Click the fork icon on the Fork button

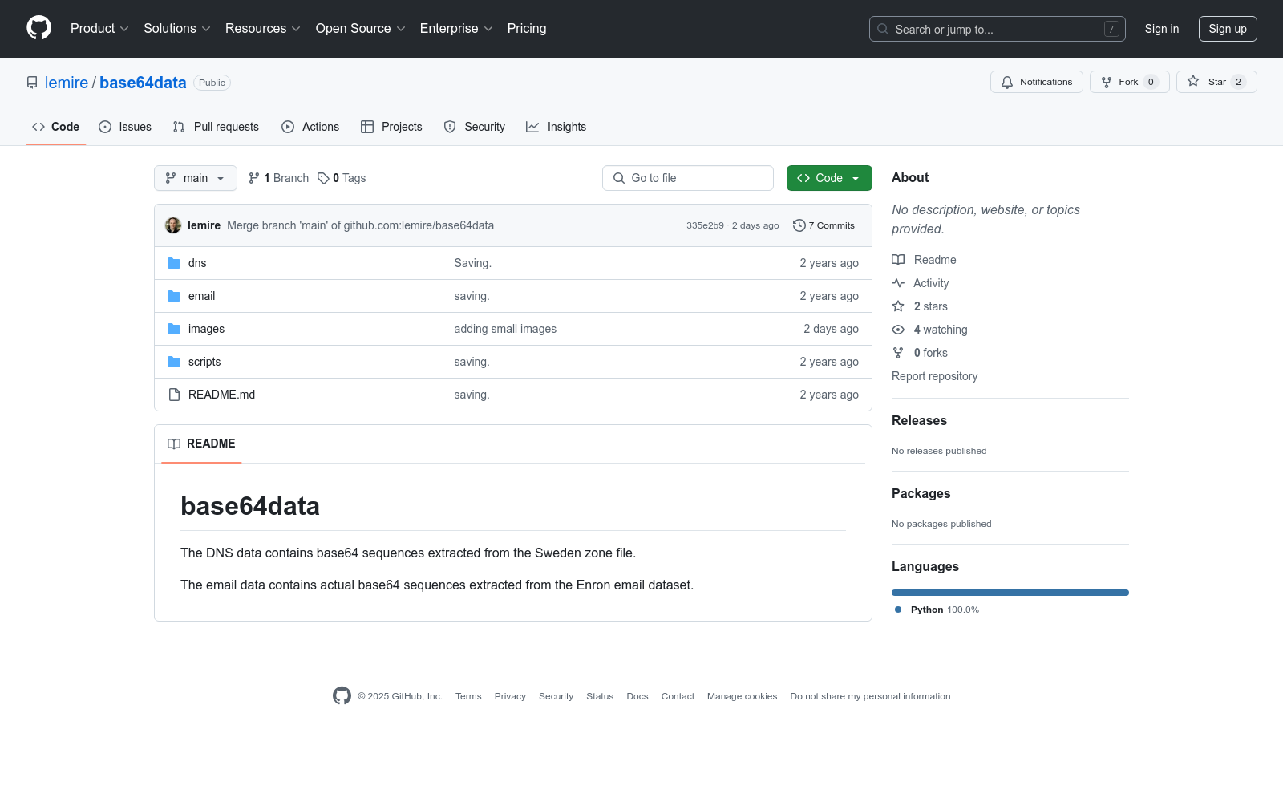[1107, 82]
